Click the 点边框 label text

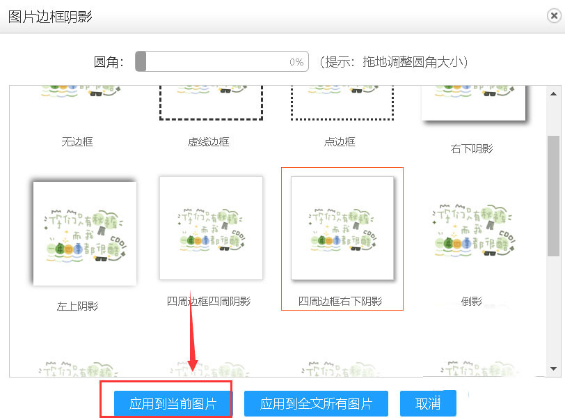pyautogui.click(x=340, y=142)
